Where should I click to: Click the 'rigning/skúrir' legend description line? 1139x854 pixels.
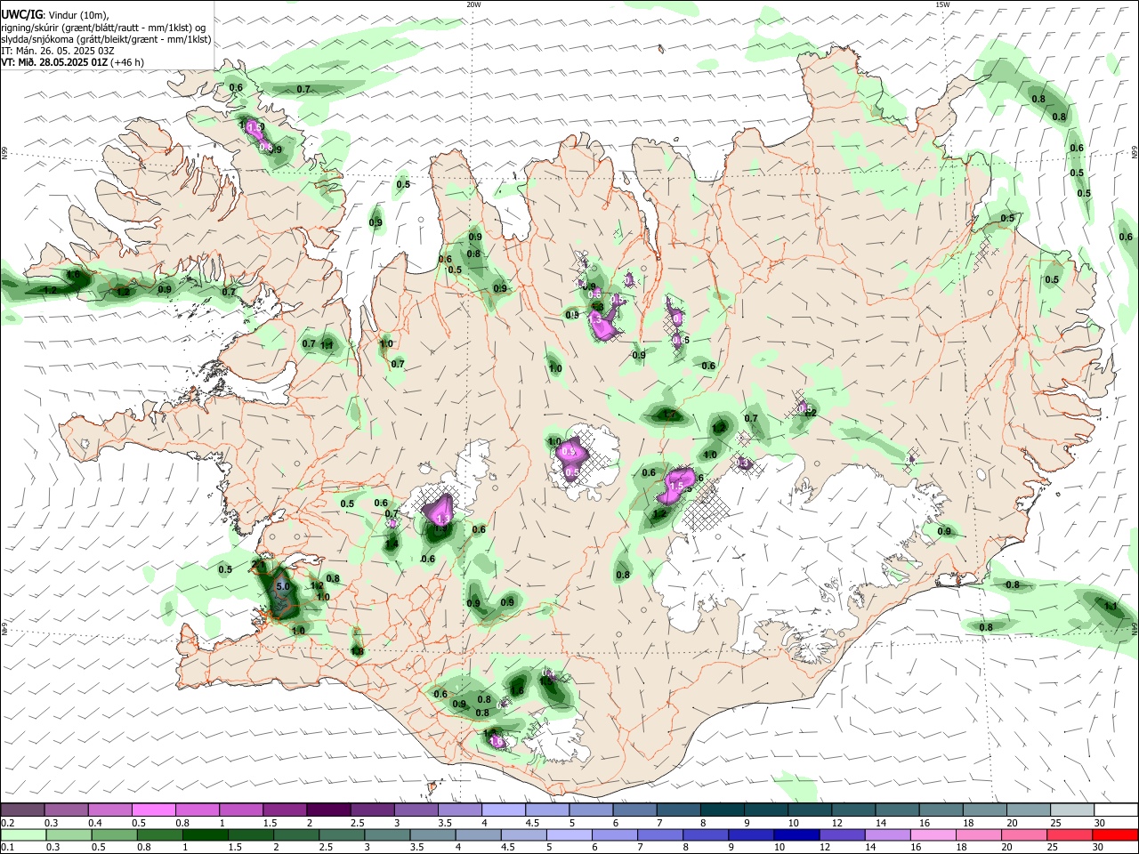[x=103, y=28]
